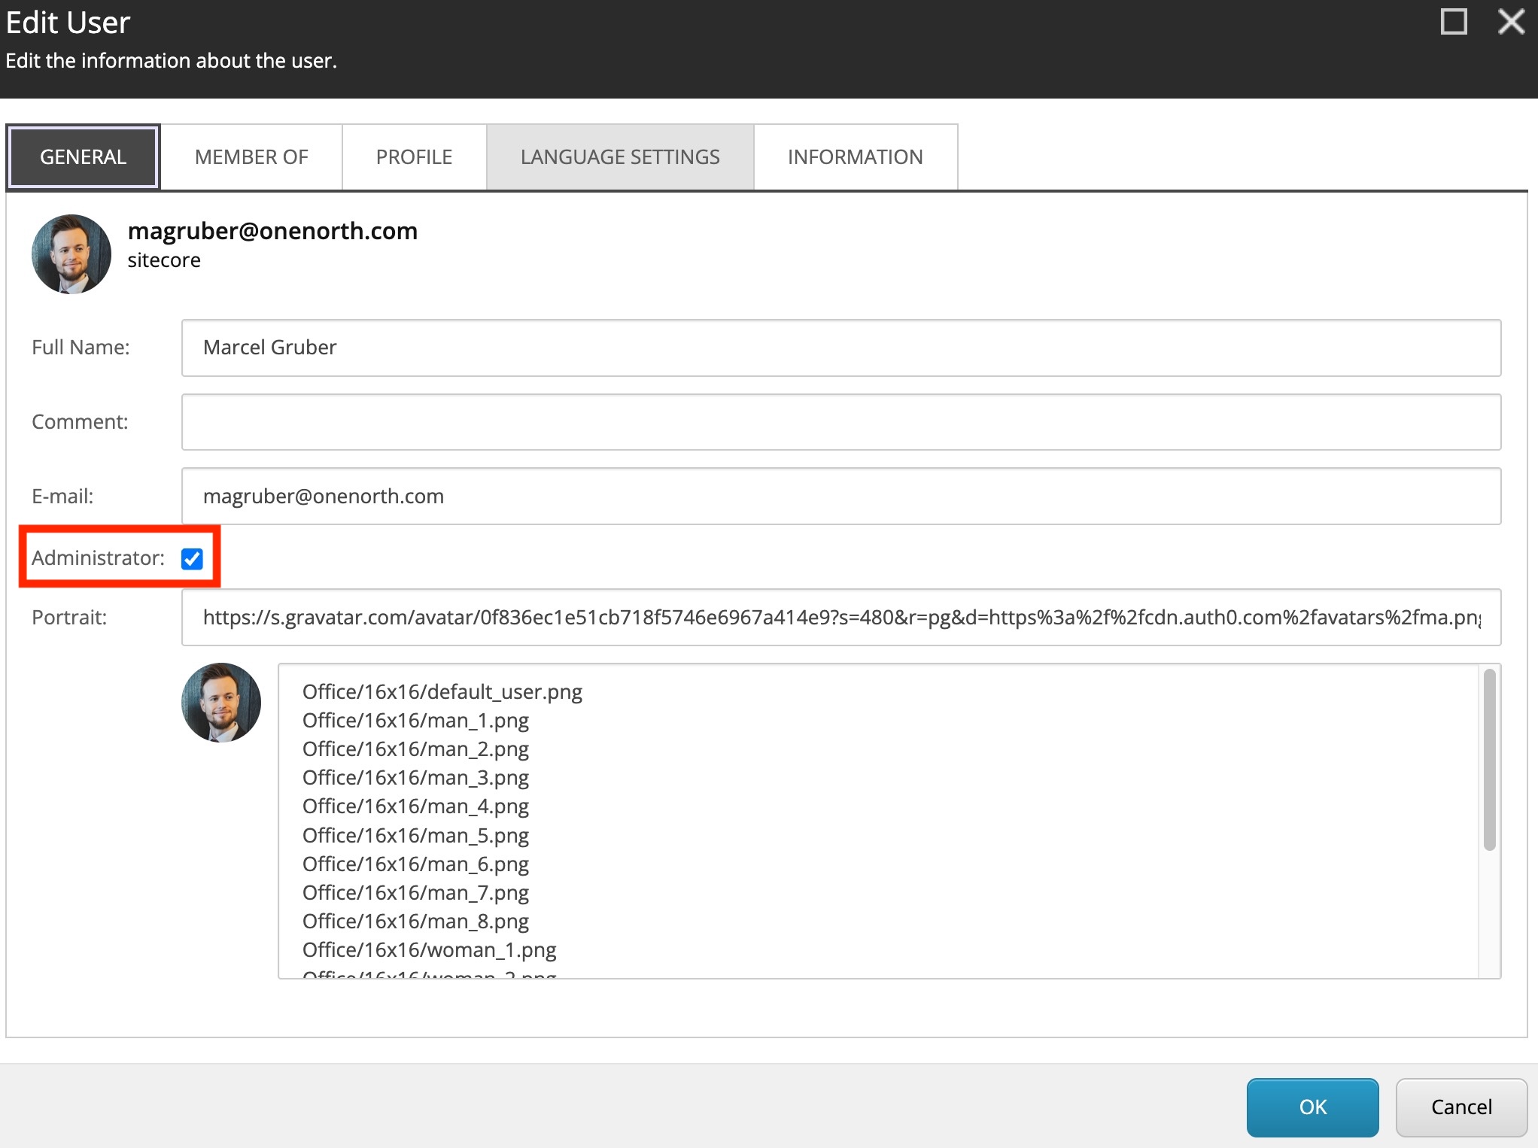The image size is (1538, 1148).
Task: Select Office/16x16/man_5.png portrait
Action: (415, 836)
